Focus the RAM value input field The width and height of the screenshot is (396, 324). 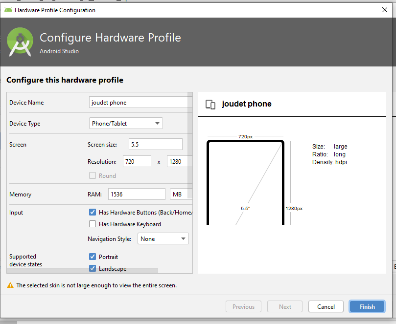[137, 194]
